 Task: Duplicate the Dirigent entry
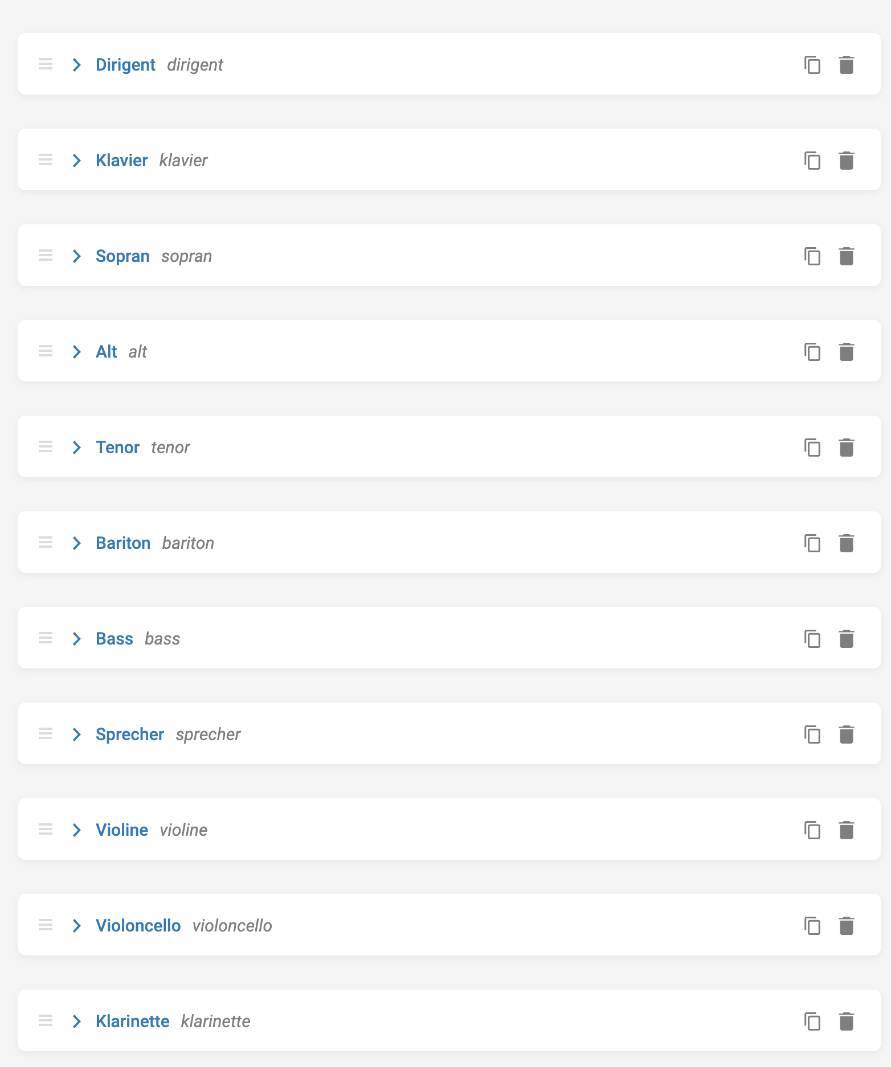[x=812, y=65]
